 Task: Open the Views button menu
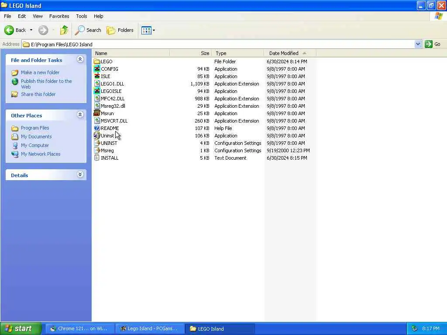click(x=148, y=30)
